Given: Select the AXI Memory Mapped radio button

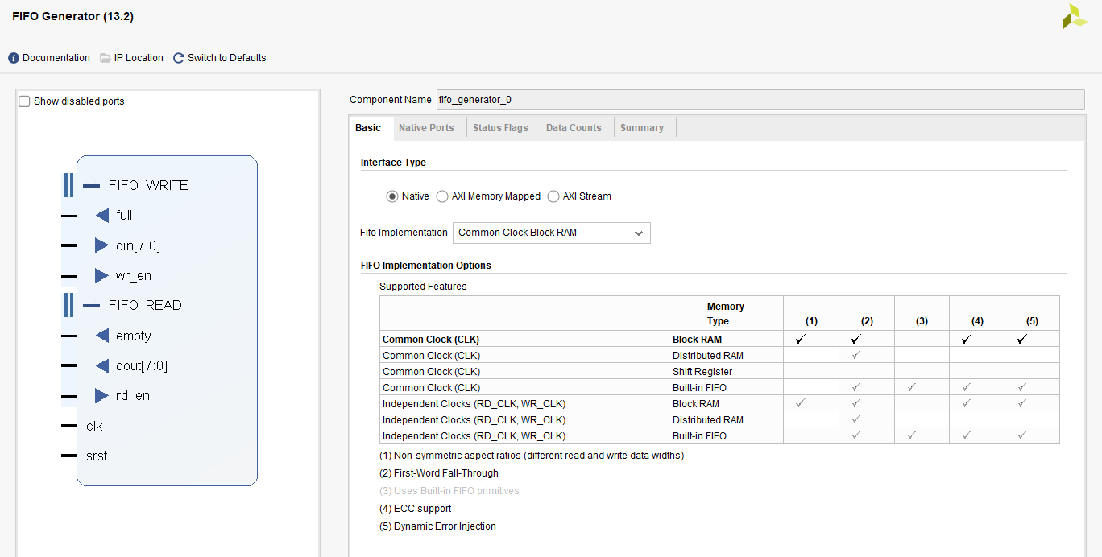Looking at the screenshot, I should pos(442,196).
